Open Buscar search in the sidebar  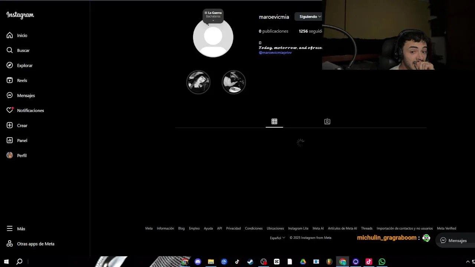click(18, 50)
